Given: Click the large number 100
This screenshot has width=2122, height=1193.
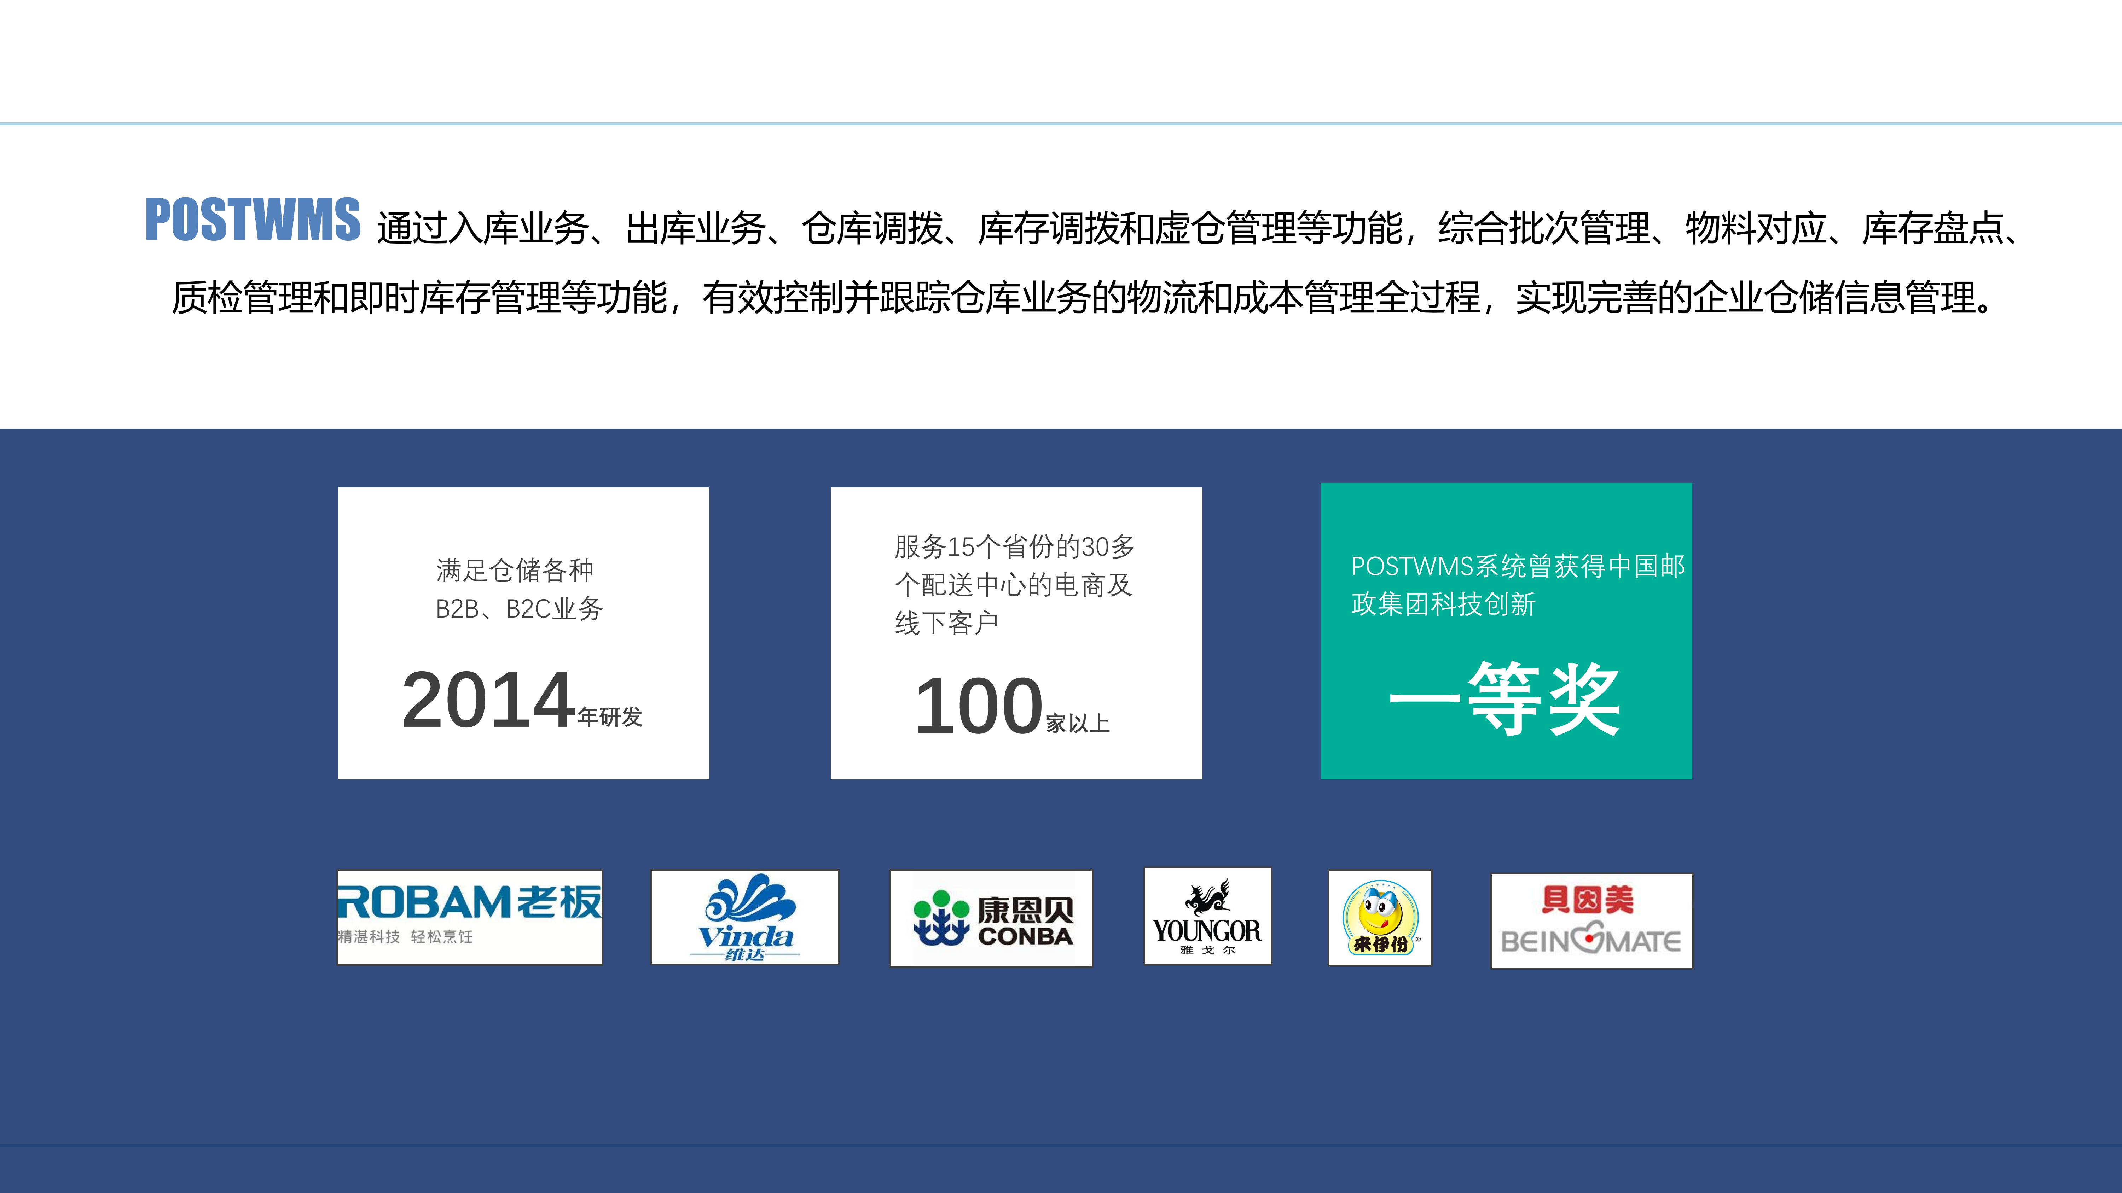Looking at the screenshot, I should [x=979, y=706].
